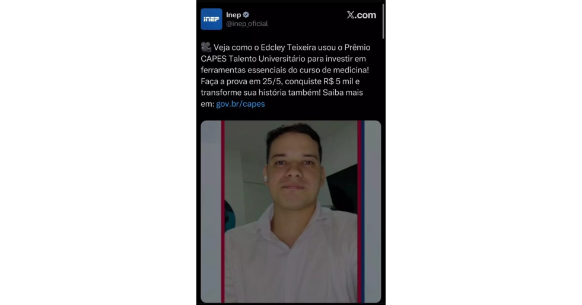
Task: Open the gov.br/capes link
Action: point(240,104)
